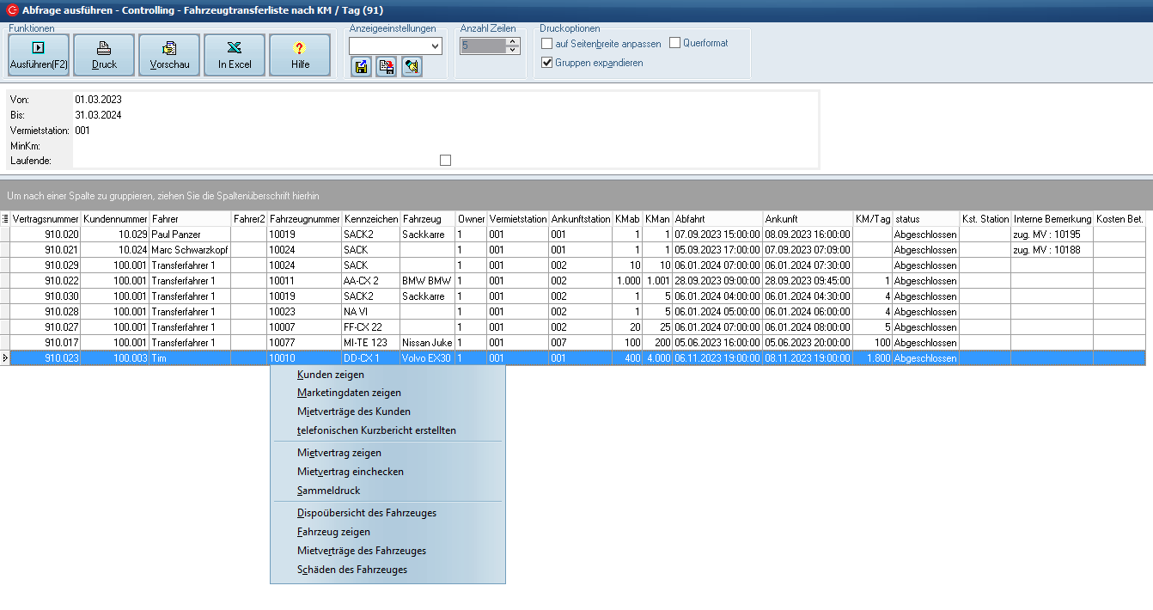Uncheck Gruppen expandieren option

[547, 63]
